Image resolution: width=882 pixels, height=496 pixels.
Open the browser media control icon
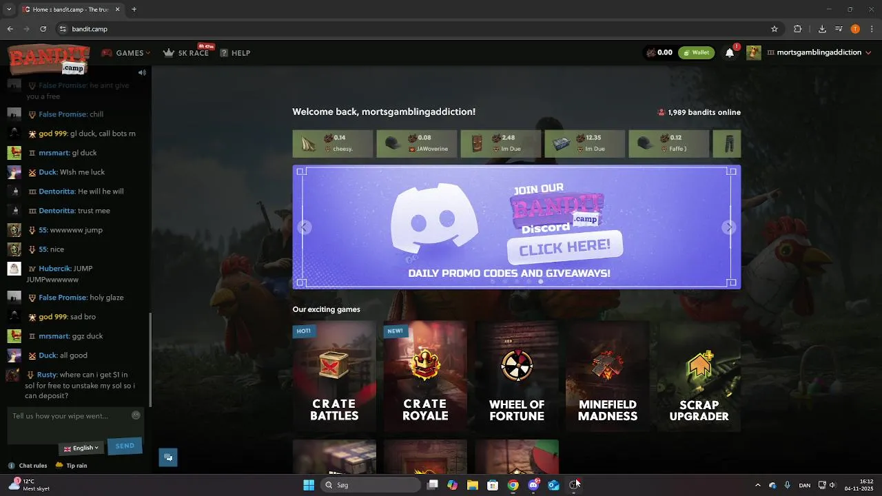coord(839,29)
